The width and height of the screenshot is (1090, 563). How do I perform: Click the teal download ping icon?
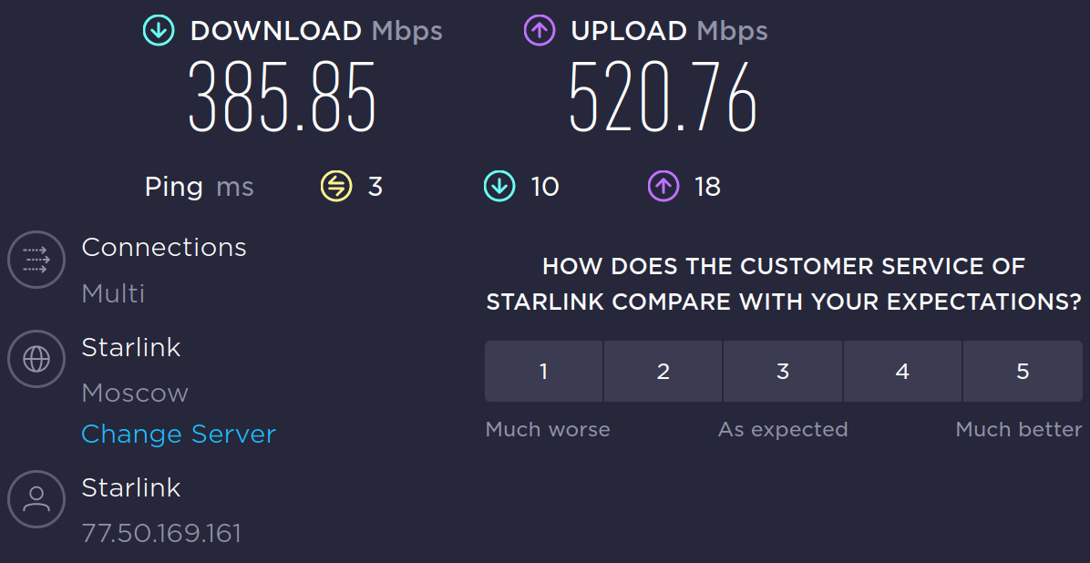pyautogui.click(x=499, y=187)
